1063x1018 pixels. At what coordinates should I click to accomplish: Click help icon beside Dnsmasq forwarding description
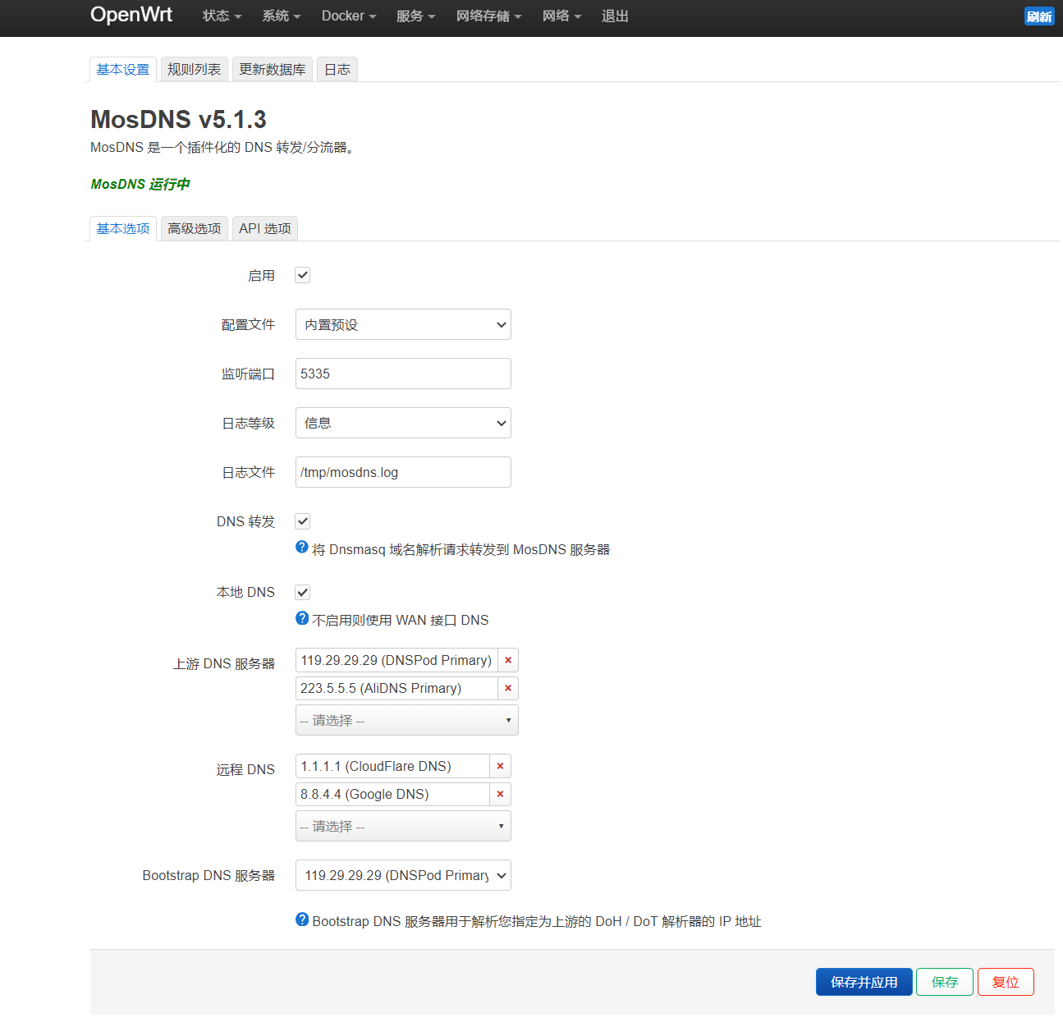(302, 548)
